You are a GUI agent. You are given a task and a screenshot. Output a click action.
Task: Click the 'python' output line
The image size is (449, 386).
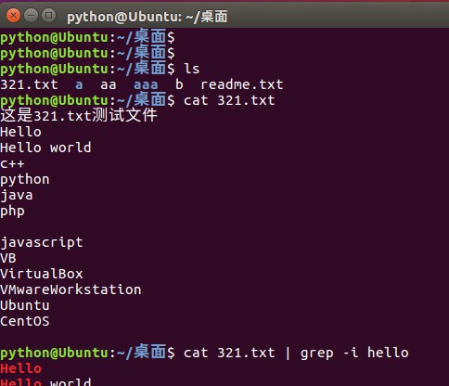(x=25, y=180)
